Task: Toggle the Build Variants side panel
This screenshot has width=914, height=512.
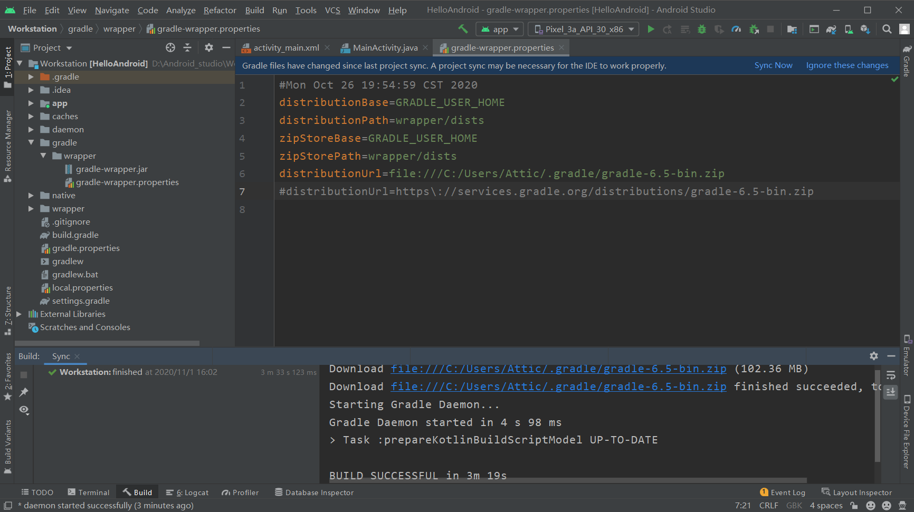Action: click(8, 447)
